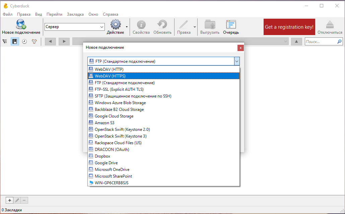Expand the Server quick connect dropdown

click(101, 27)
